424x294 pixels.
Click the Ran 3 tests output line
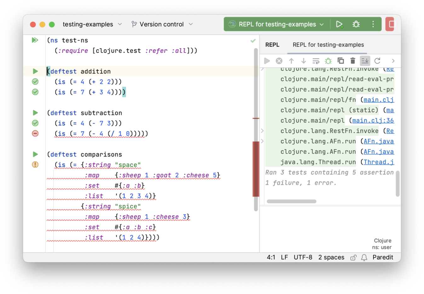pyautogui.click(x=329, y=172)
